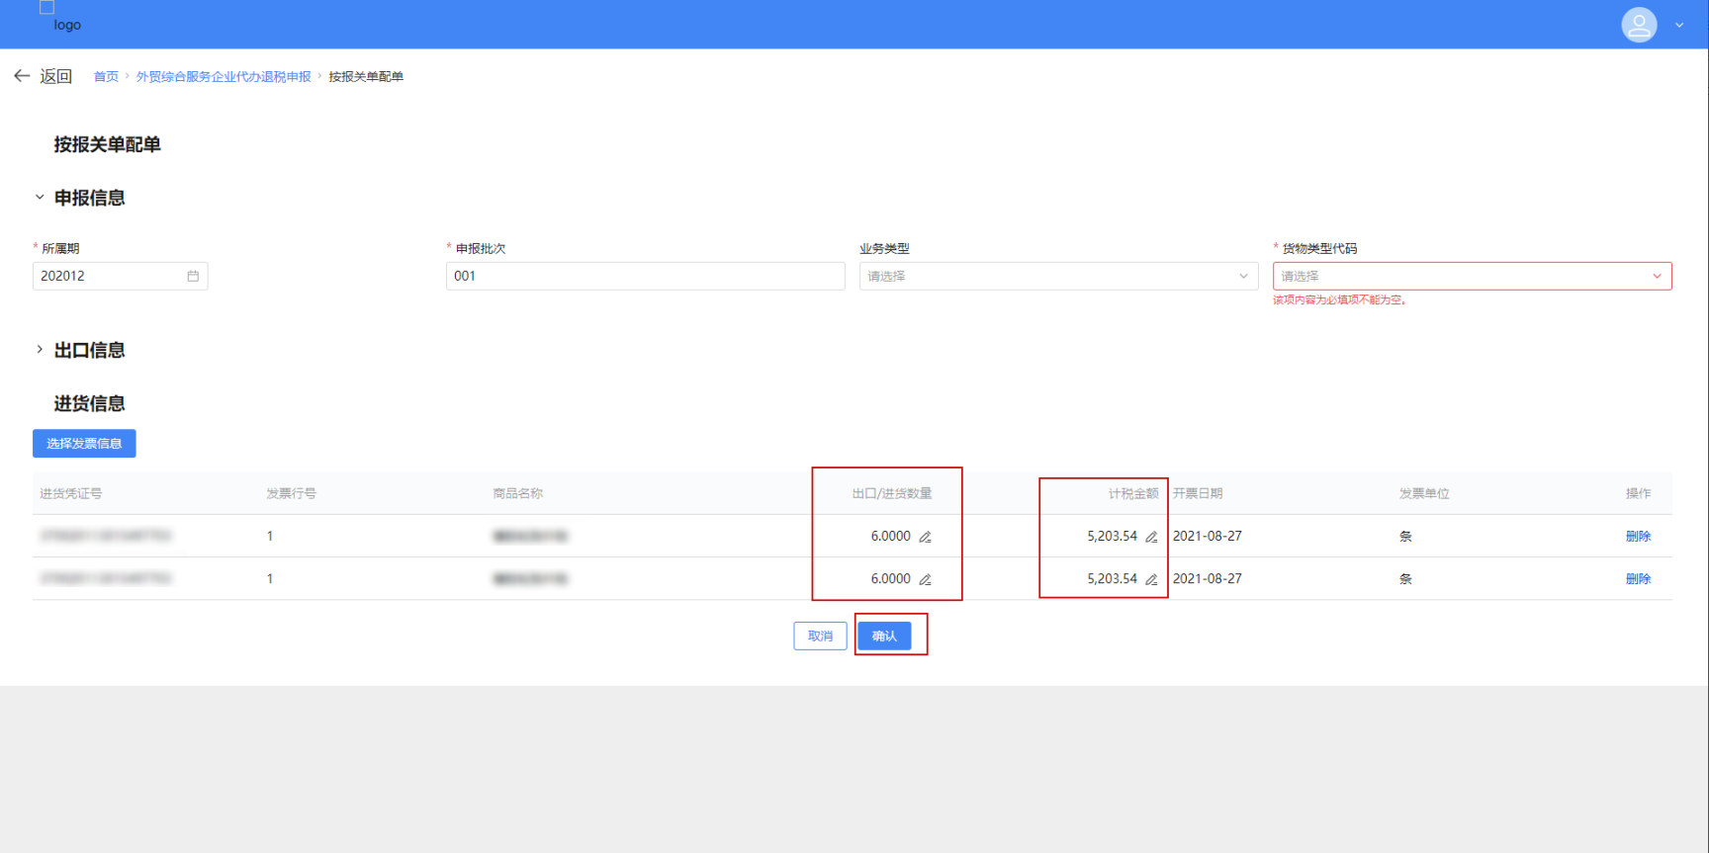Edit 计税金额 pencil icon in second row
Screen dimensions: 1709x853
[1151, 579]
